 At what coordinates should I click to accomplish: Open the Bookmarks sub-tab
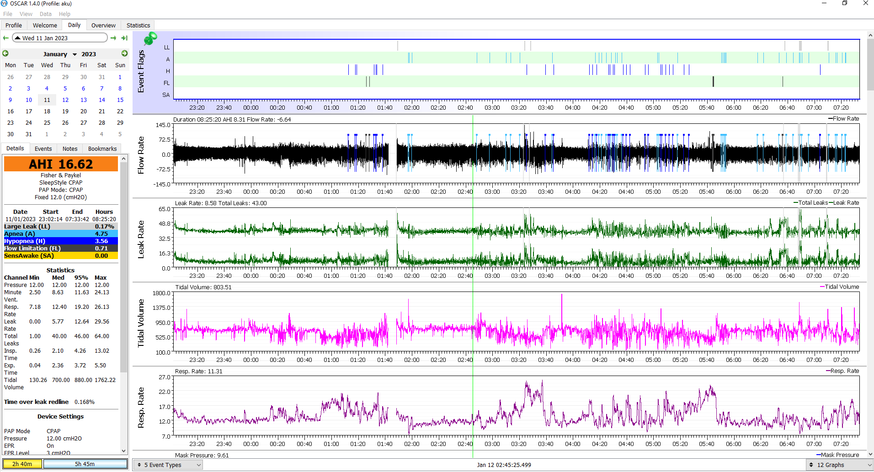click(102, 148)
